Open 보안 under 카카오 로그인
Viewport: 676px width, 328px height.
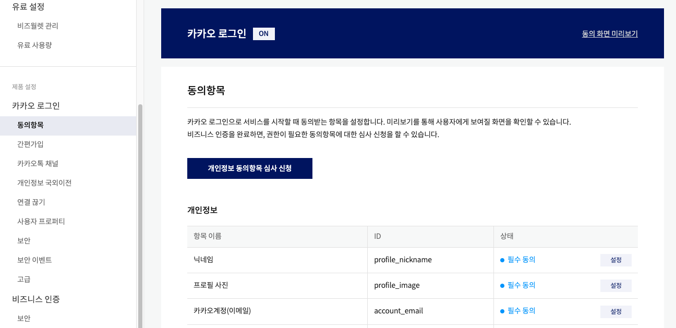point(24,241)
